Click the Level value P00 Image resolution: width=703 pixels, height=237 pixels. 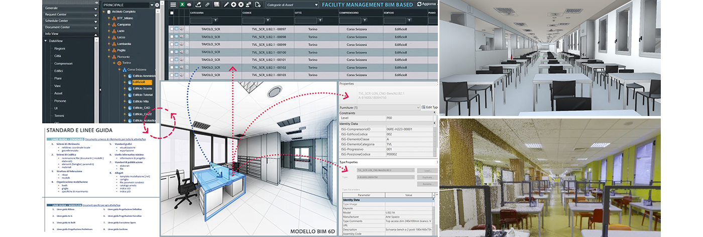[x=389, y=118]
